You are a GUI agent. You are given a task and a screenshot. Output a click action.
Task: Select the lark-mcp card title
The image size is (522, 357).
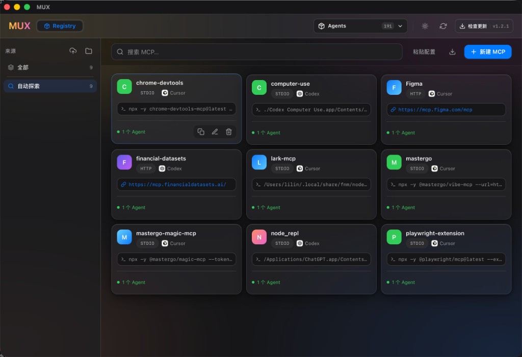click(x=283, y=159)
